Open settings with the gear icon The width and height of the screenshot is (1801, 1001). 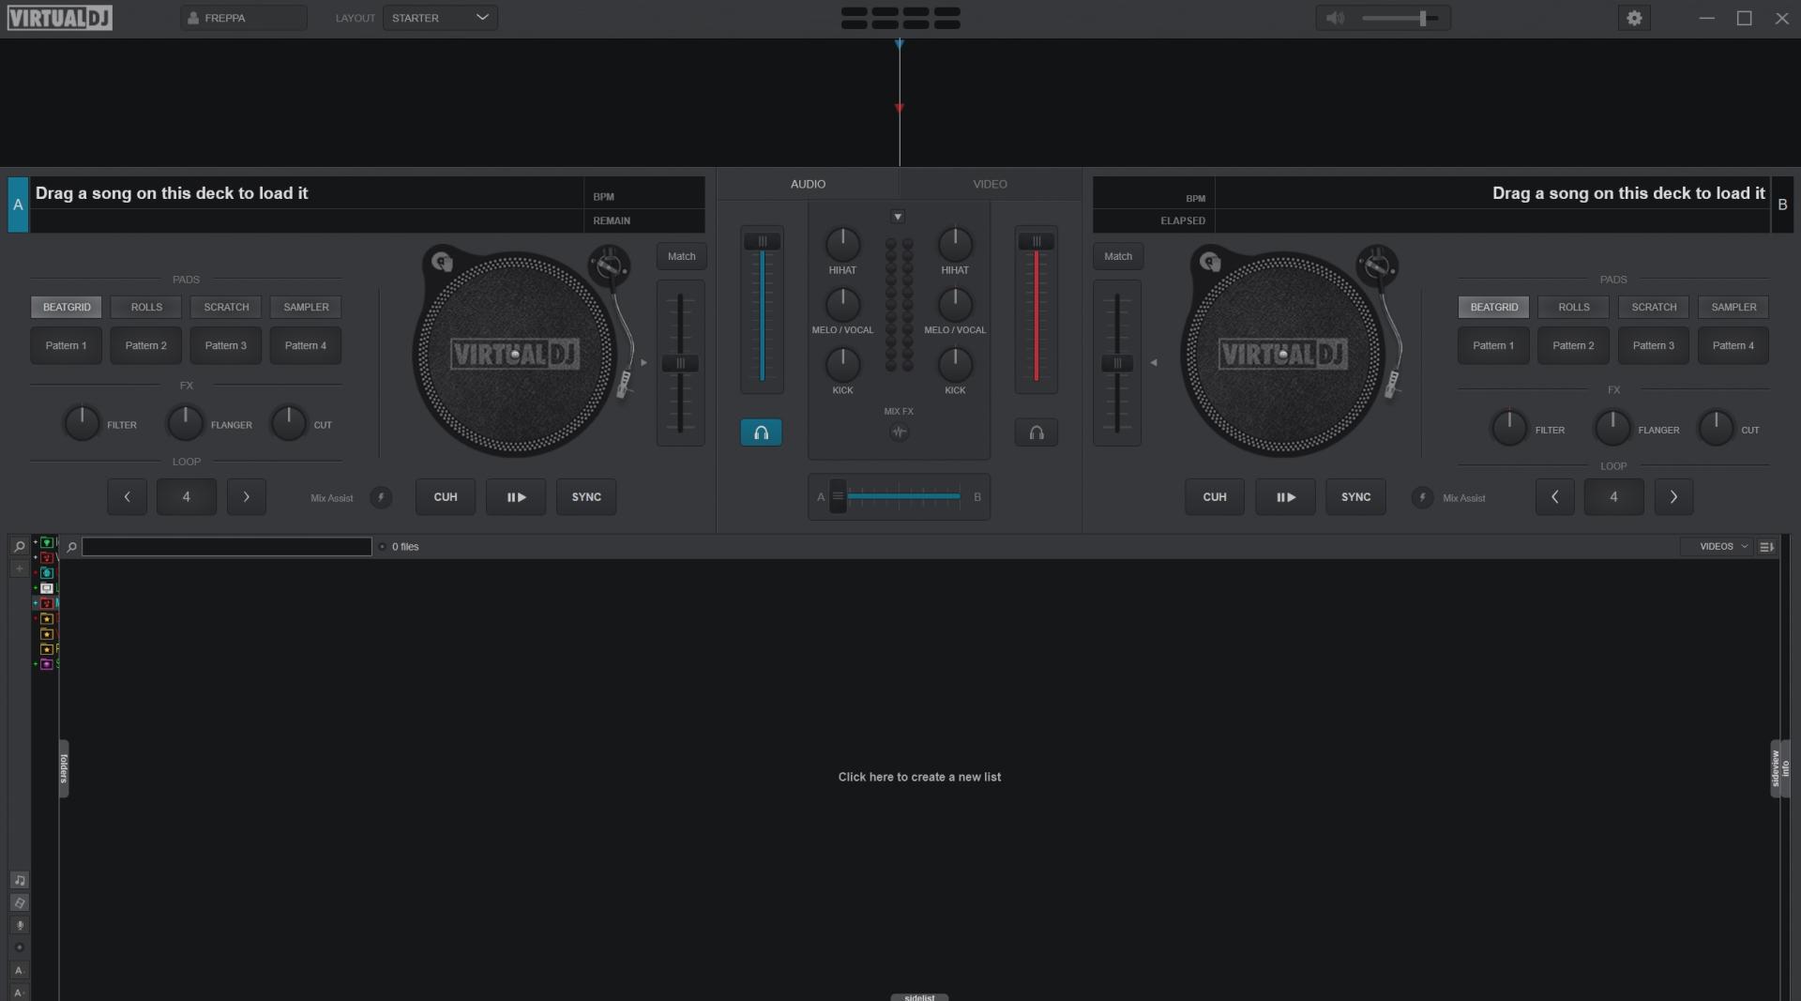pyautogui.click(x=1634, y=18)
